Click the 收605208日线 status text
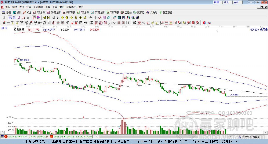 [x=250, y=137]
